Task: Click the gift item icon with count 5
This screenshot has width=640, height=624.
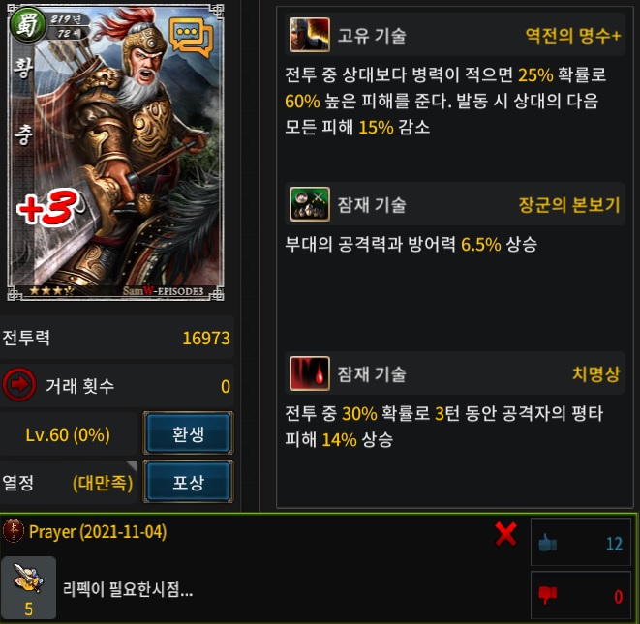Action: [28, 587]
